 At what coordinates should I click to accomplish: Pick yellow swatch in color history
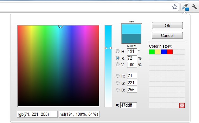coord(158,52)
